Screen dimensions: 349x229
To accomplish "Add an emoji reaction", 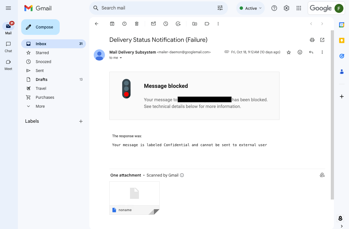I will tap(300, 52).
